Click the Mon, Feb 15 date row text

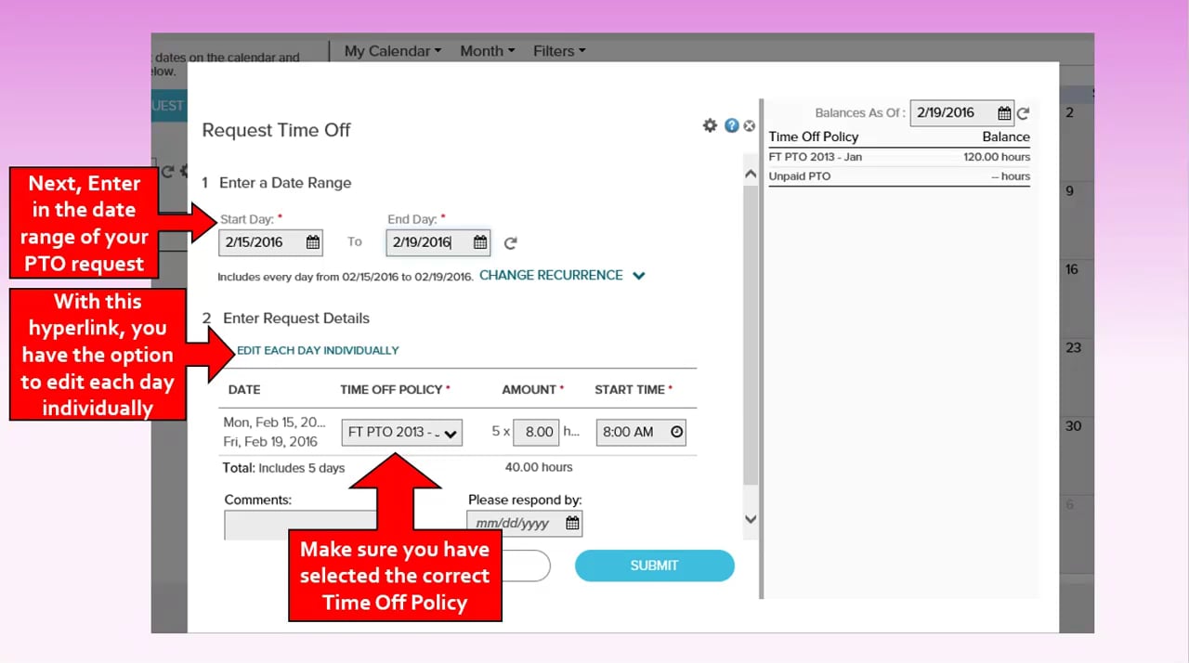click(x=275, y=422)
